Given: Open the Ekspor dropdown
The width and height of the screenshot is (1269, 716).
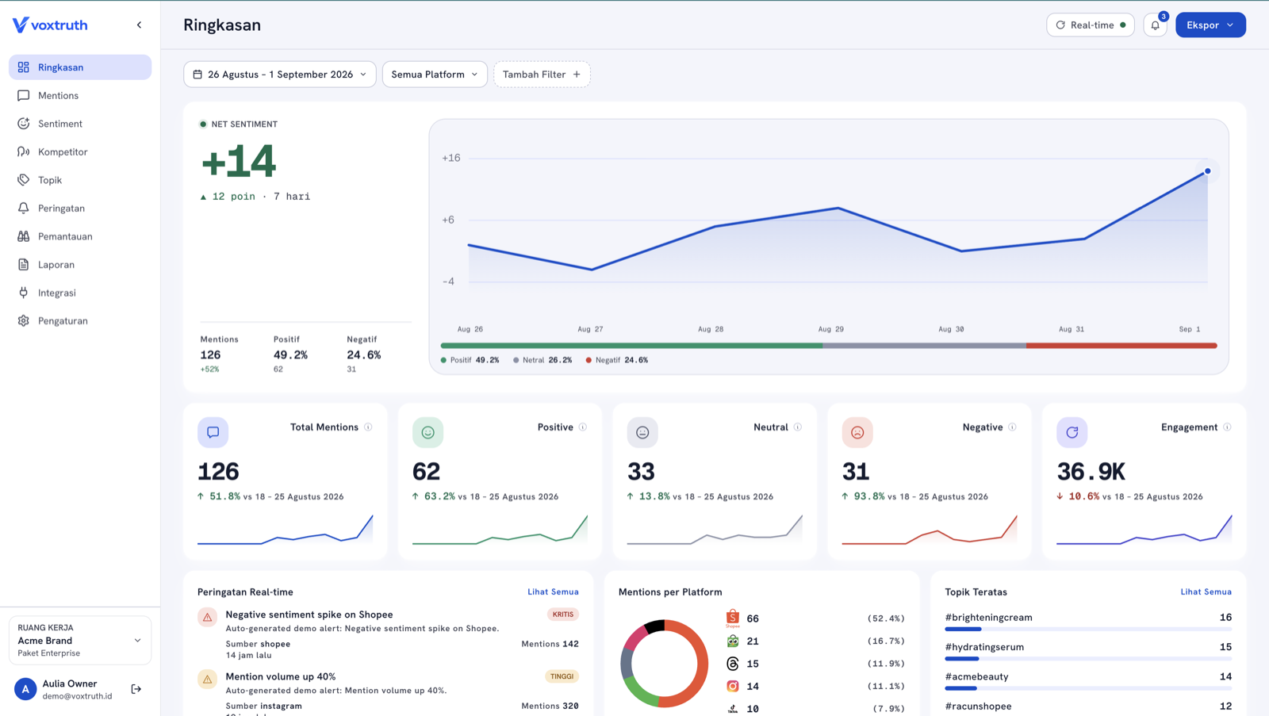Looking at the screenshot, I should point(1210,25).
